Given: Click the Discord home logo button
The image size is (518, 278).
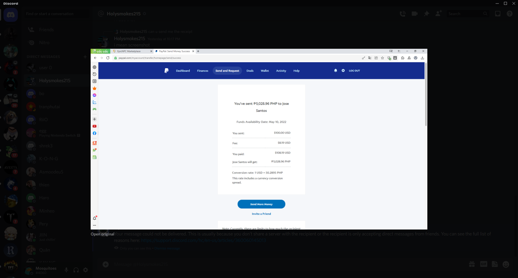Looking at the screenshot, I should pyautogui.click(x=11, y=15).
